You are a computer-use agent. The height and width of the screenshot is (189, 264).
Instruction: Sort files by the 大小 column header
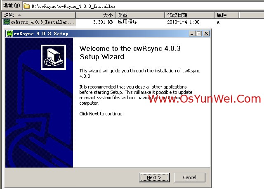click(95, 15)
